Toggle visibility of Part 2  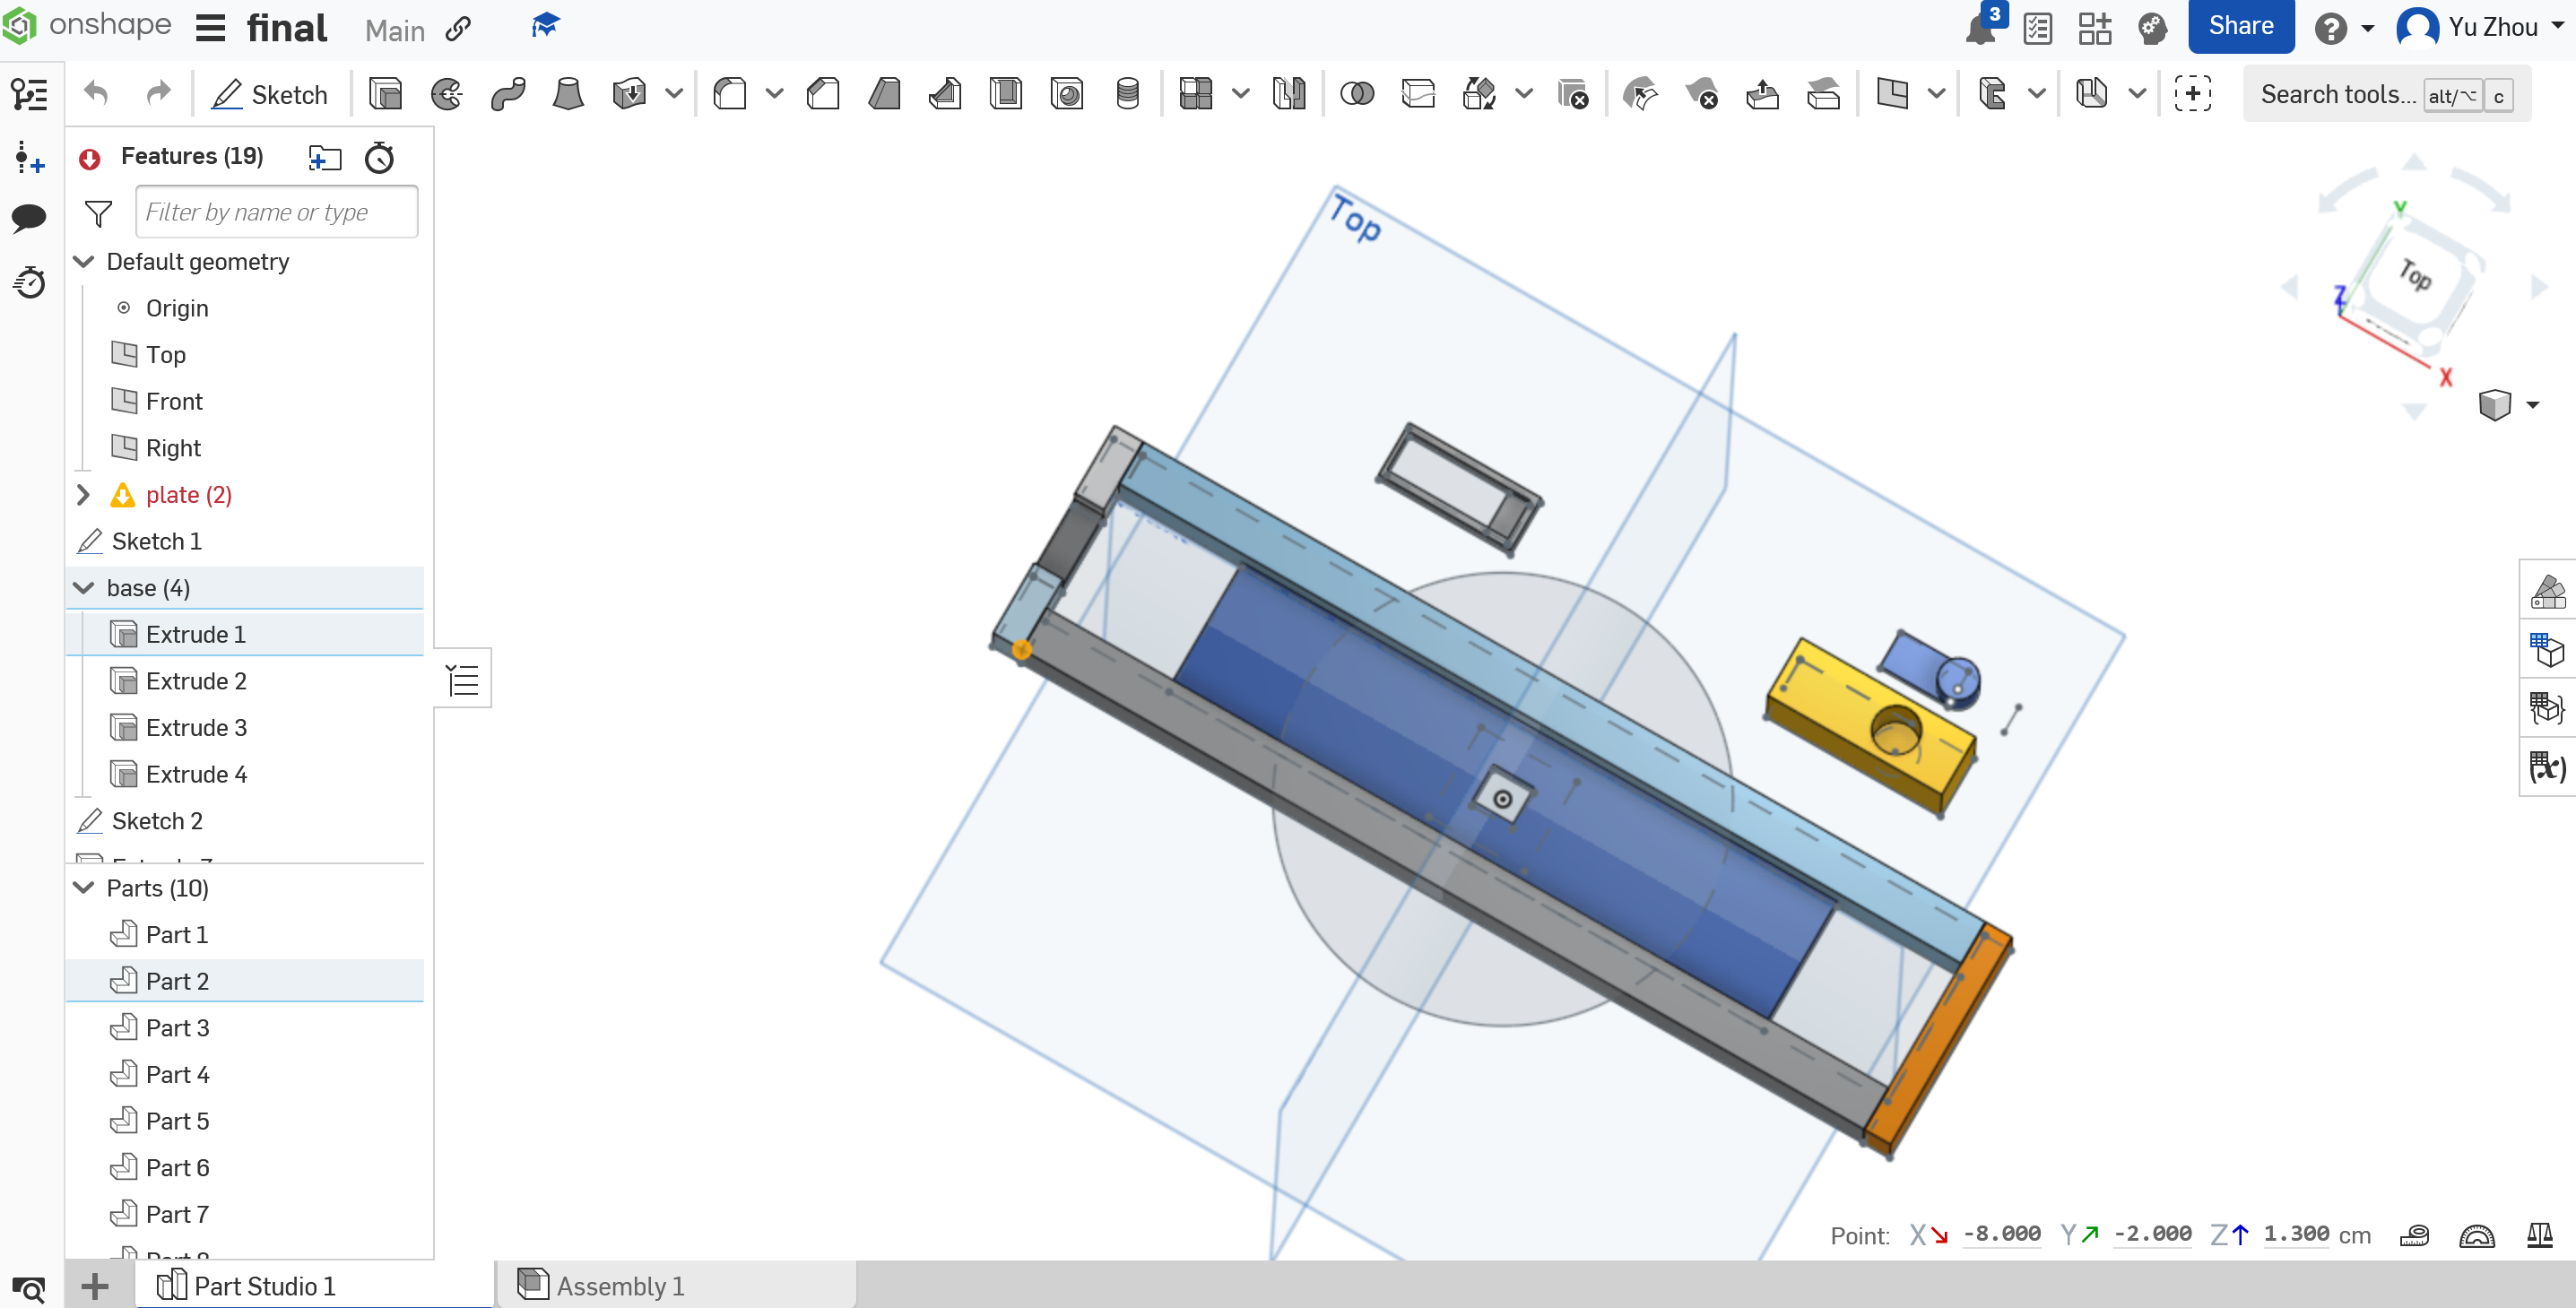point(405,981)
